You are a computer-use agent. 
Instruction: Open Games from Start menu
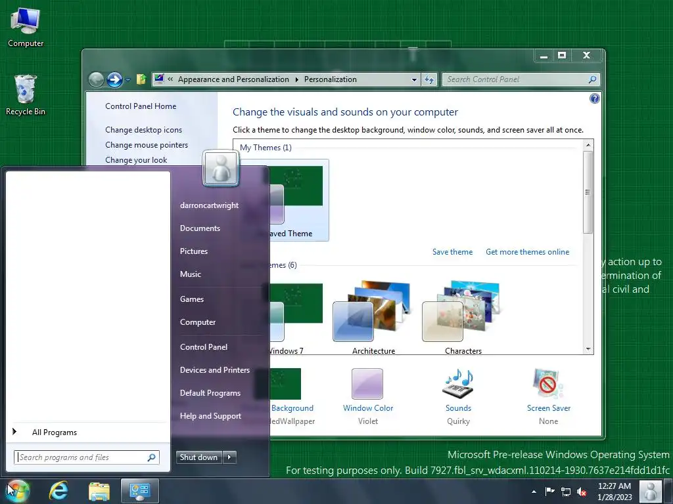tap(192, 299)
